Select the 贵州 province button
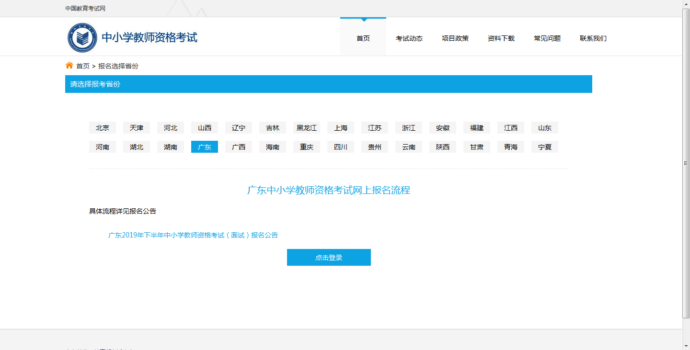Viewport: 690px width, 350px height. coord(375,147)
